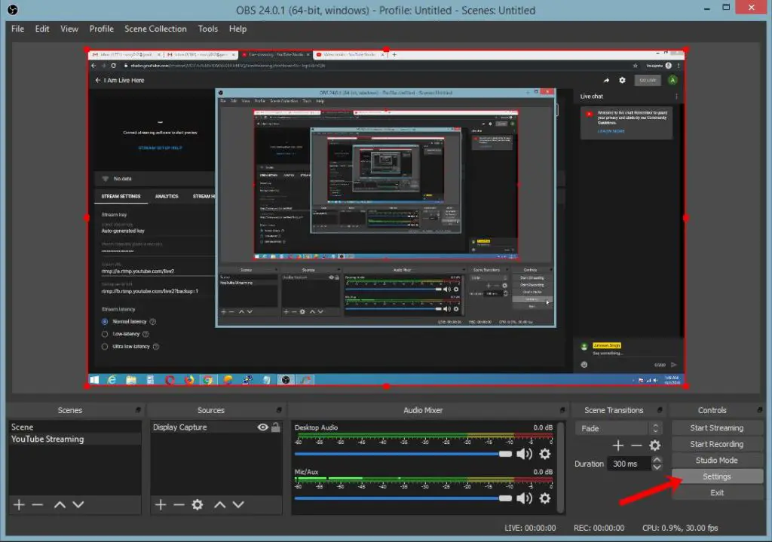Open Internet Explorer in captured taskbar
The height and width of the screenshot is (542, 772).
click(112, 379)
